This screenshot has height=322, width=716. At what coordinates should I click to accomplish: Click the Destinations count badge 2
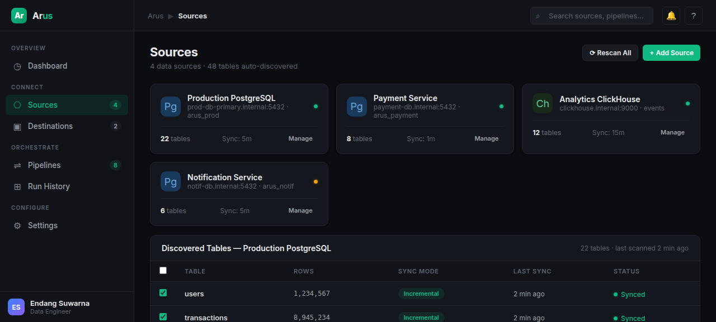point(115,126)
